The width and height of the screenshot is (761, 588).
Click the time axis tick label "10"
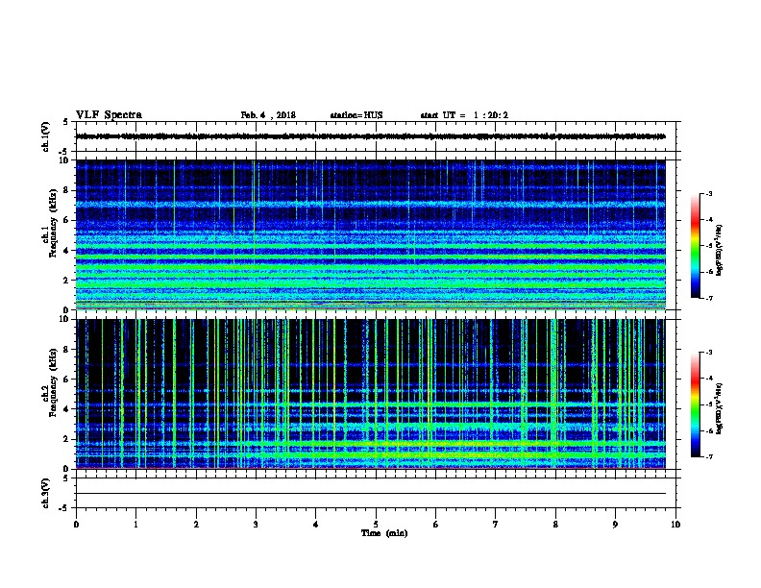point(675,525)
